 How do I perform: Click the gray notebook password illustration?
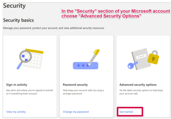pyautogui.click(x=141, y=59)
